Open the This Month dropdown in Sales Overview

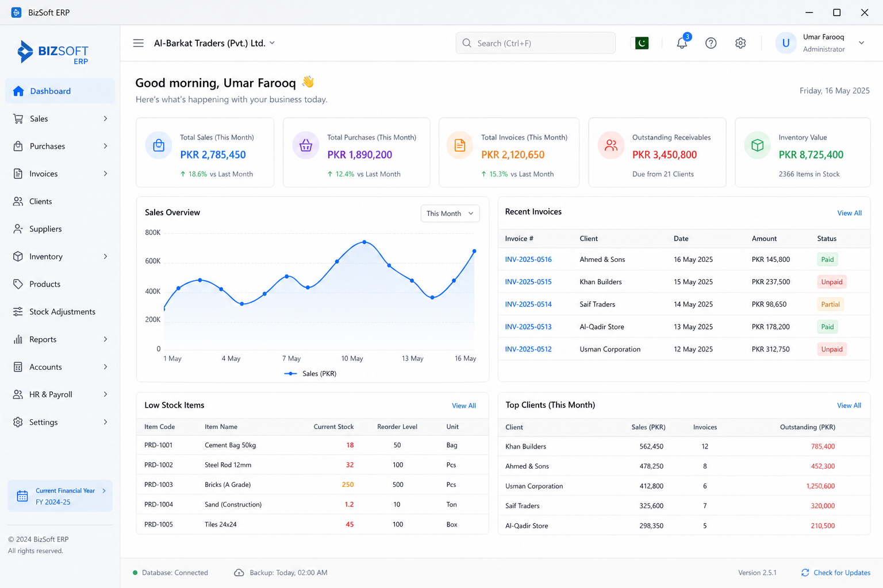coord(450,214)
